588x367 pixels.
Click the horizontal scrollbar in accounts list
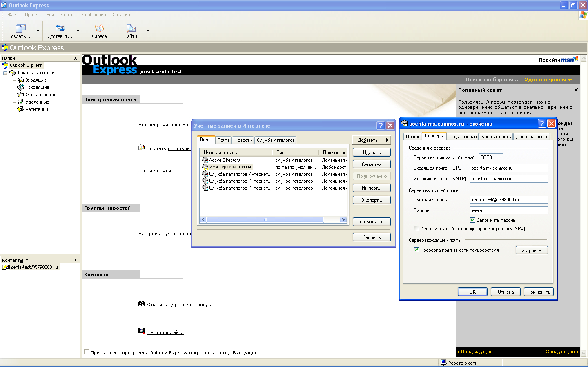265,220
